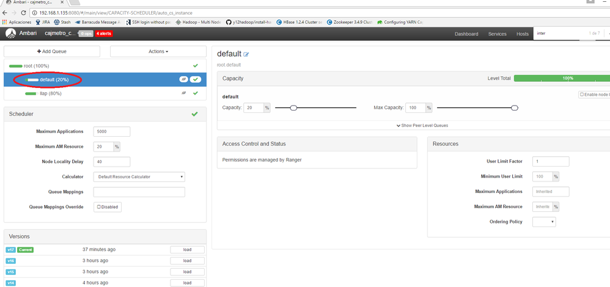
Task: Click the browser back arrow
Action: pyautogui.click(x=4, y=13)
